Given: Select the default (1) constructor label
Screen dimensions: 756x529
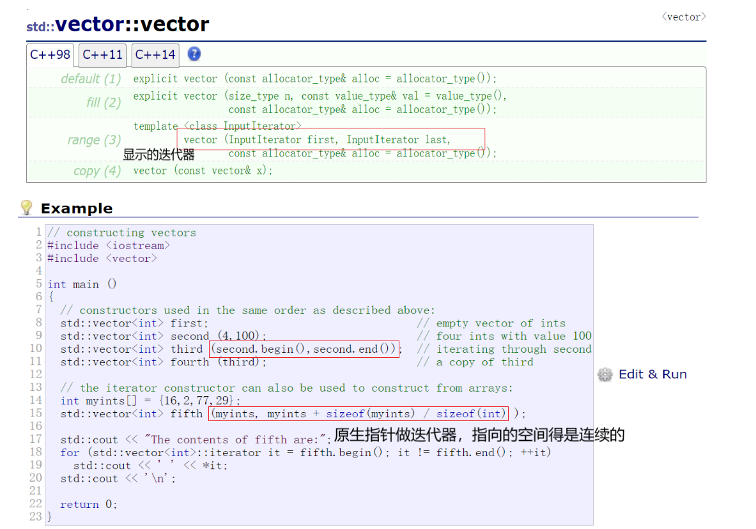Looking at the screenshot, I should pyautogui.click(x=90, y=79).
